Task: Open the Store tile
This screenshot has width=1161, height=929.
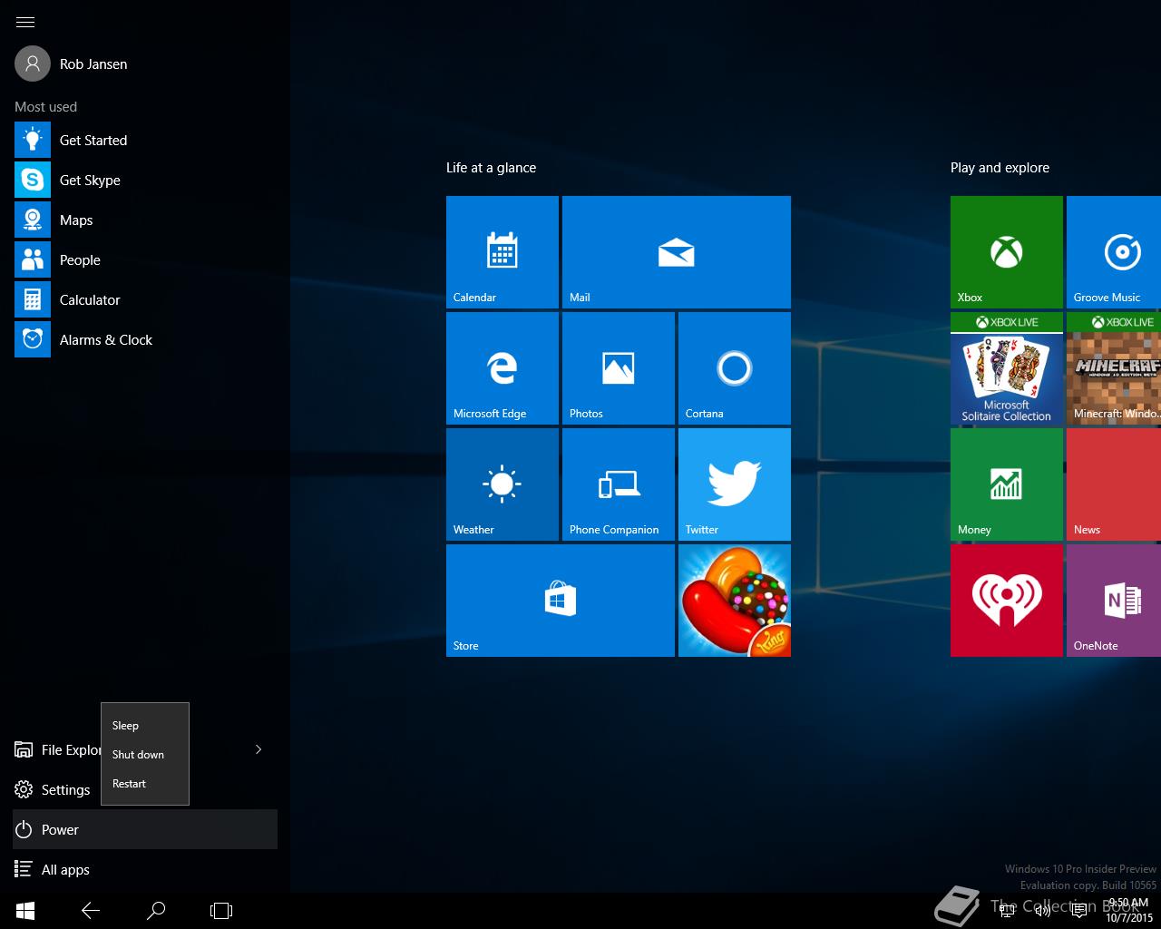Action: (x=561, y=601)
